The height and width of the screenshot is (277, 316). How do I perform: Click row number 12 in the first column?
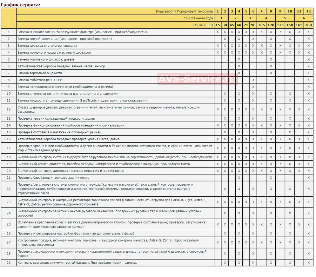(x=9, y=109)
